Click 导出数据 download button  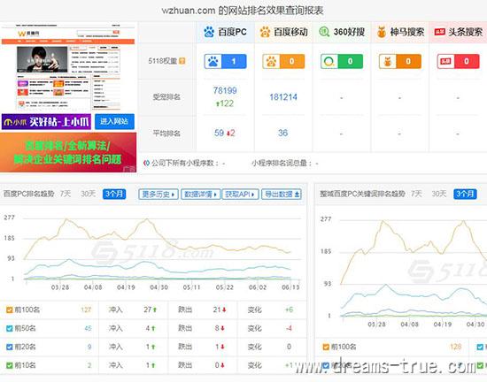pos(282,195)
